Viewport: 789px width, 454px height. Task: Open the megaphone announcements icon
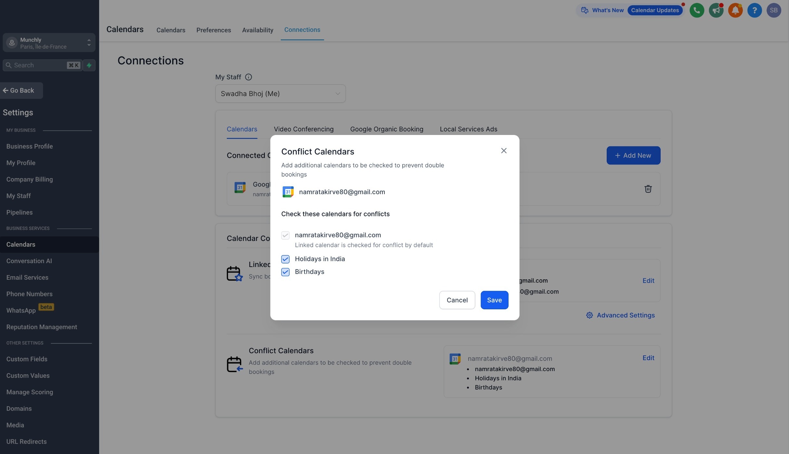(716, 10)
